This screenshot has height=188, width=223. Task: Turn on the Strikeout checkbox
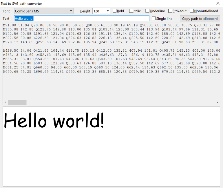pyautogui.click(x=170, y=11)
